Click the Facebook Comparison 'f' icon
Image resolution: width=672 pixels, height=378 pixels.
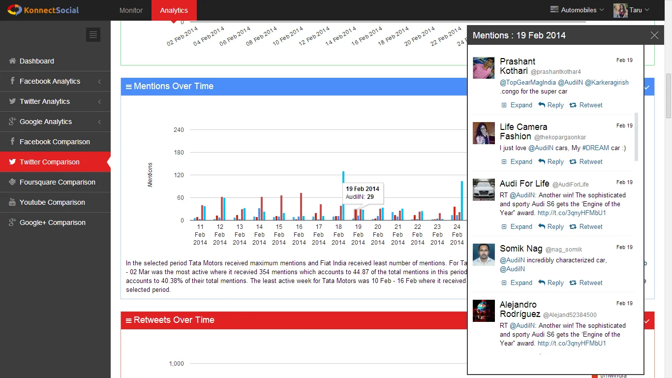click(12, 142)
